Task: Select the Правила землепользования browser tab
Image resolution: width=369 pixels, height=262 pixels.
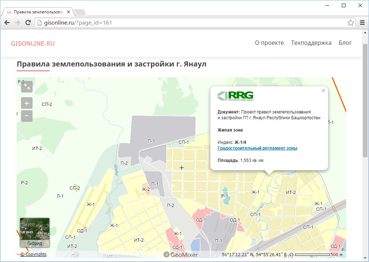Action: 38,12
